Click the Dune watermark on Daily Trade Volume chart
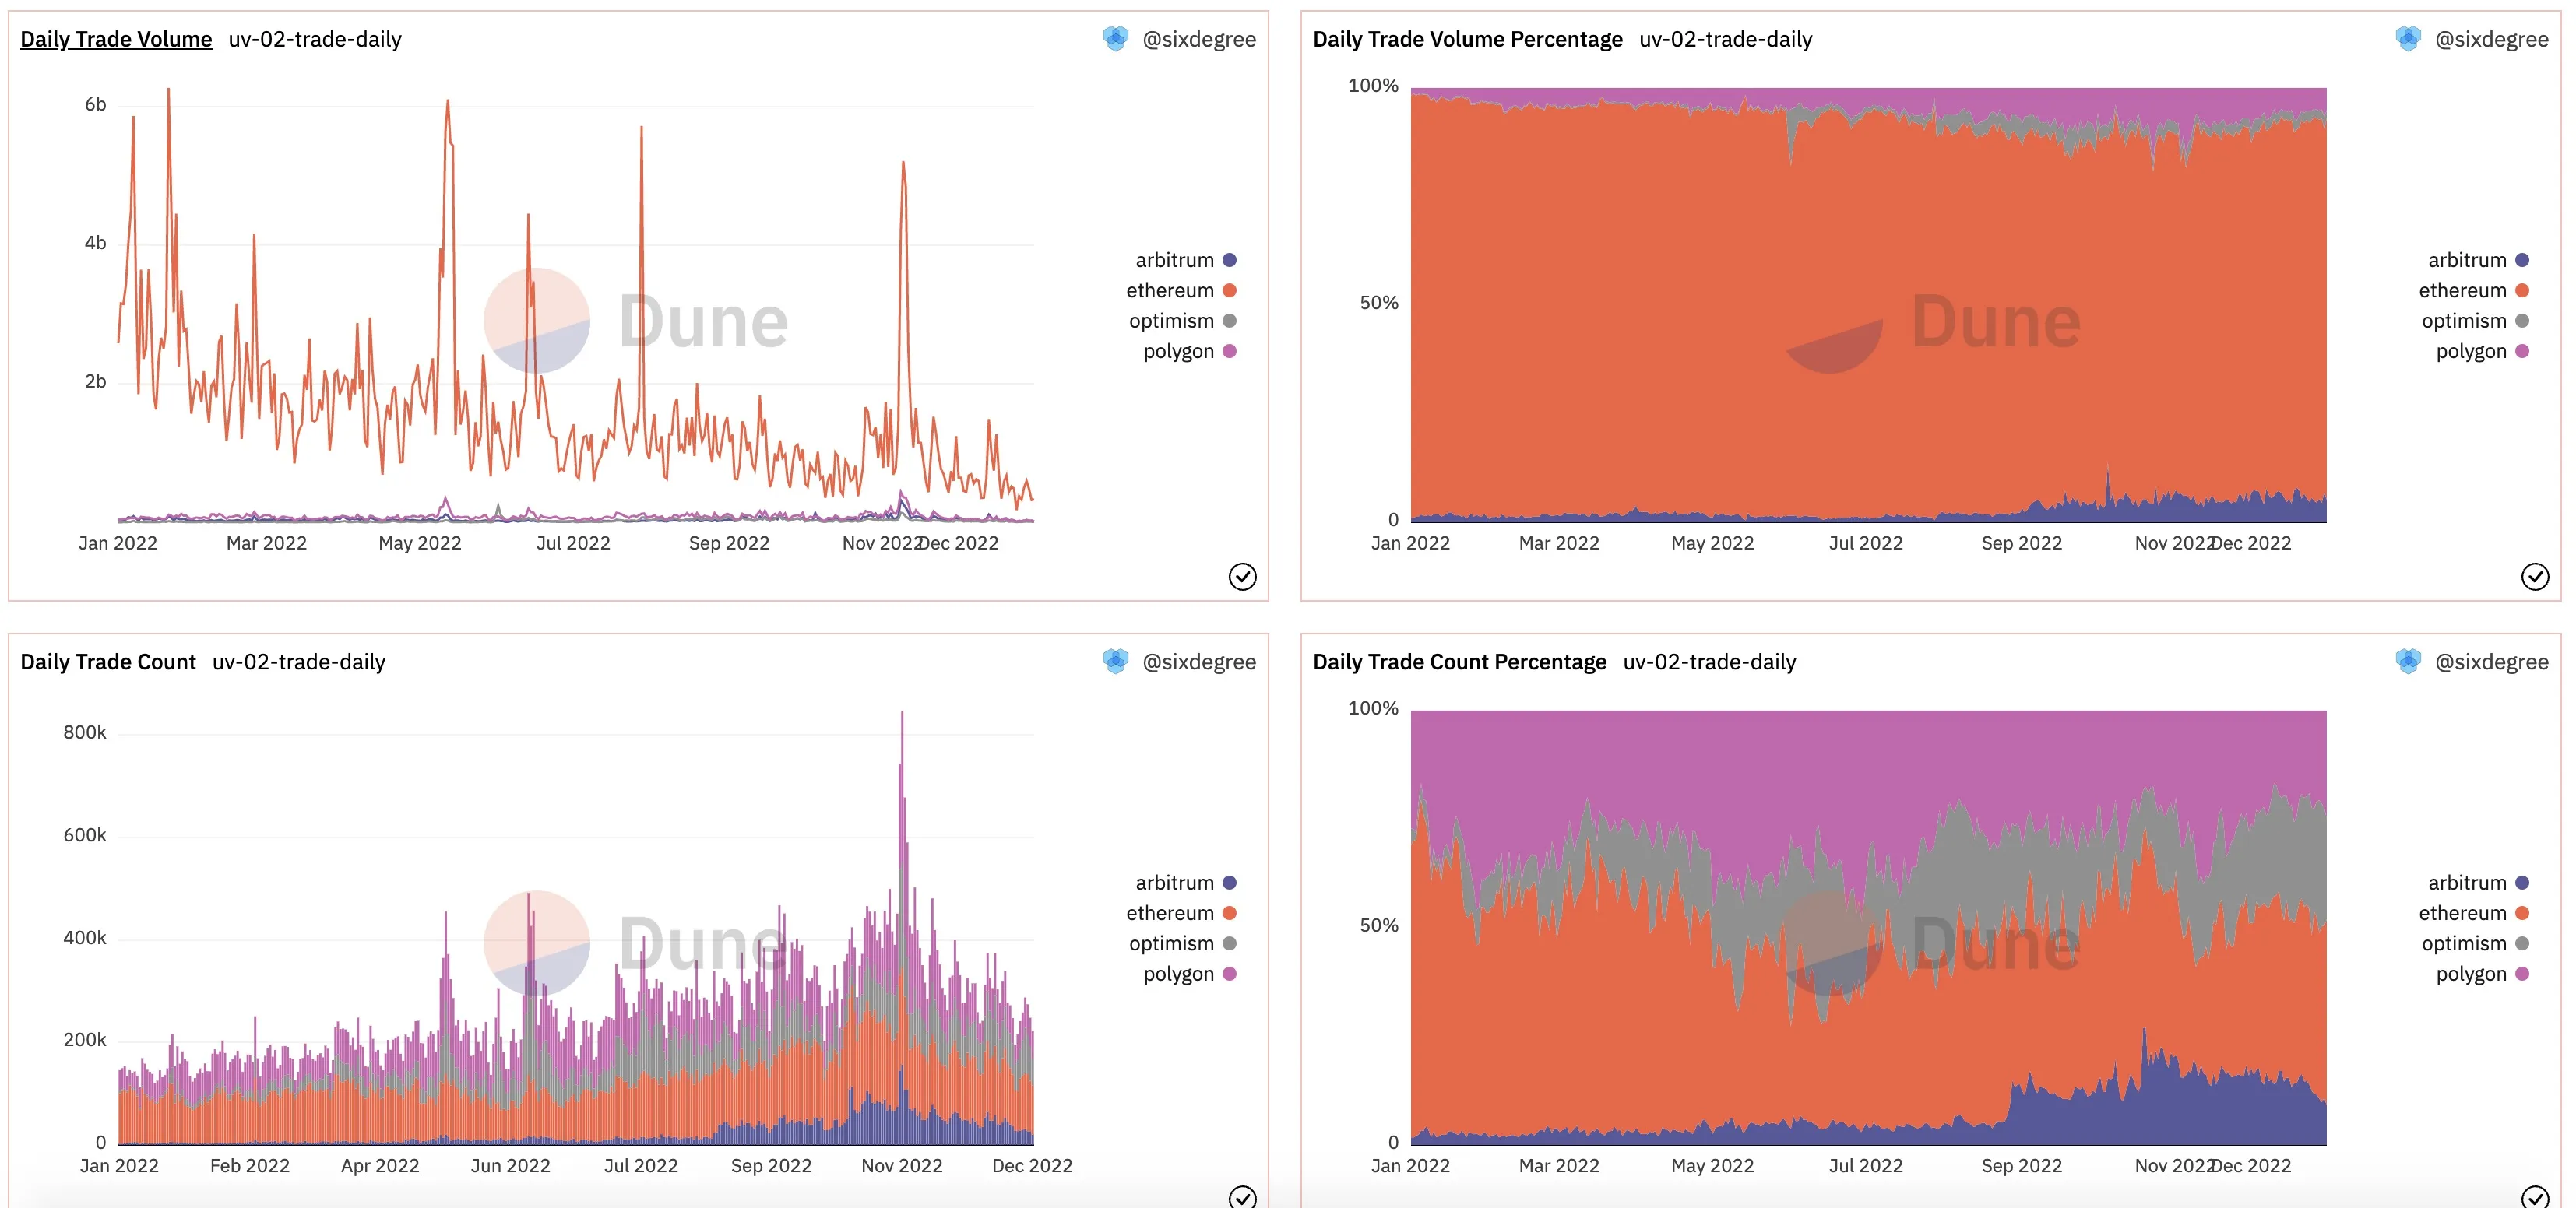This screenshot has width=2576, height=1208. tap(636, 321)
